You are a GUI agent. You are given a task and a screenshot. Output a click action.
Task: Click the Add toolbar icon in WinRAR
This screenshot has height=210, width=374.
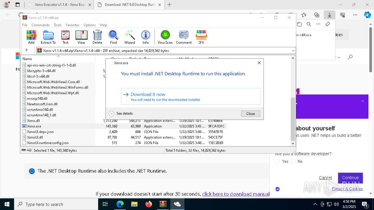coord(31,37)
